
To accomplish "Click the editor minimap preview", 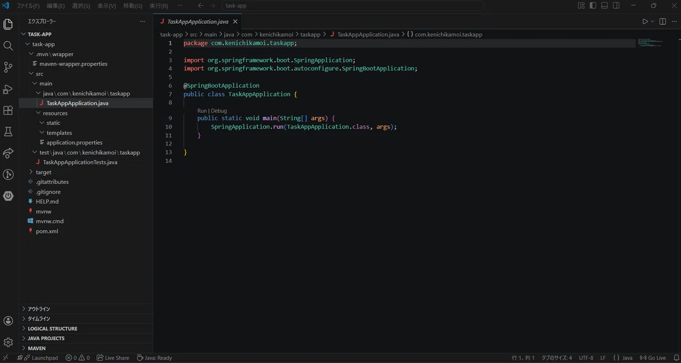I will (651, 43).
